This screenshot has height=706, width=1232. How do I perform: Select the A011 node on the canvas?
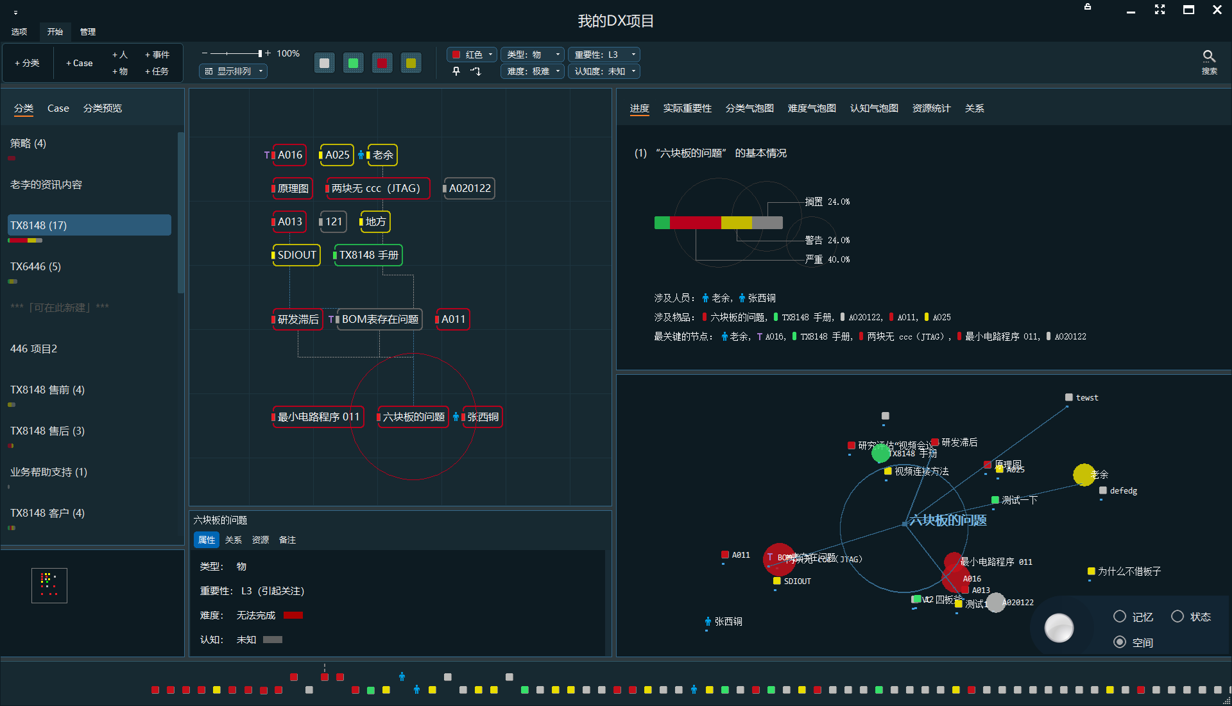pyautogui.click(x=453, y=319)
